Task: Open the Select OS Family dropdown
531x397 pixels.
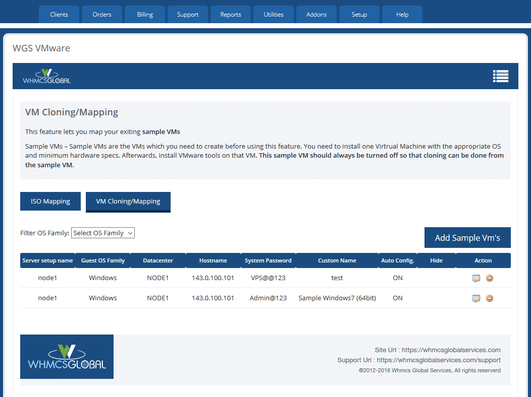Action: point(102,233)
